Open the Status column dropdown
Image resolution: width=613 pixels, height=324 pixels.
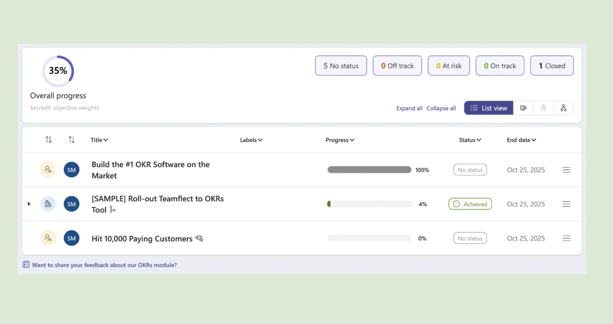coord(470,140)
